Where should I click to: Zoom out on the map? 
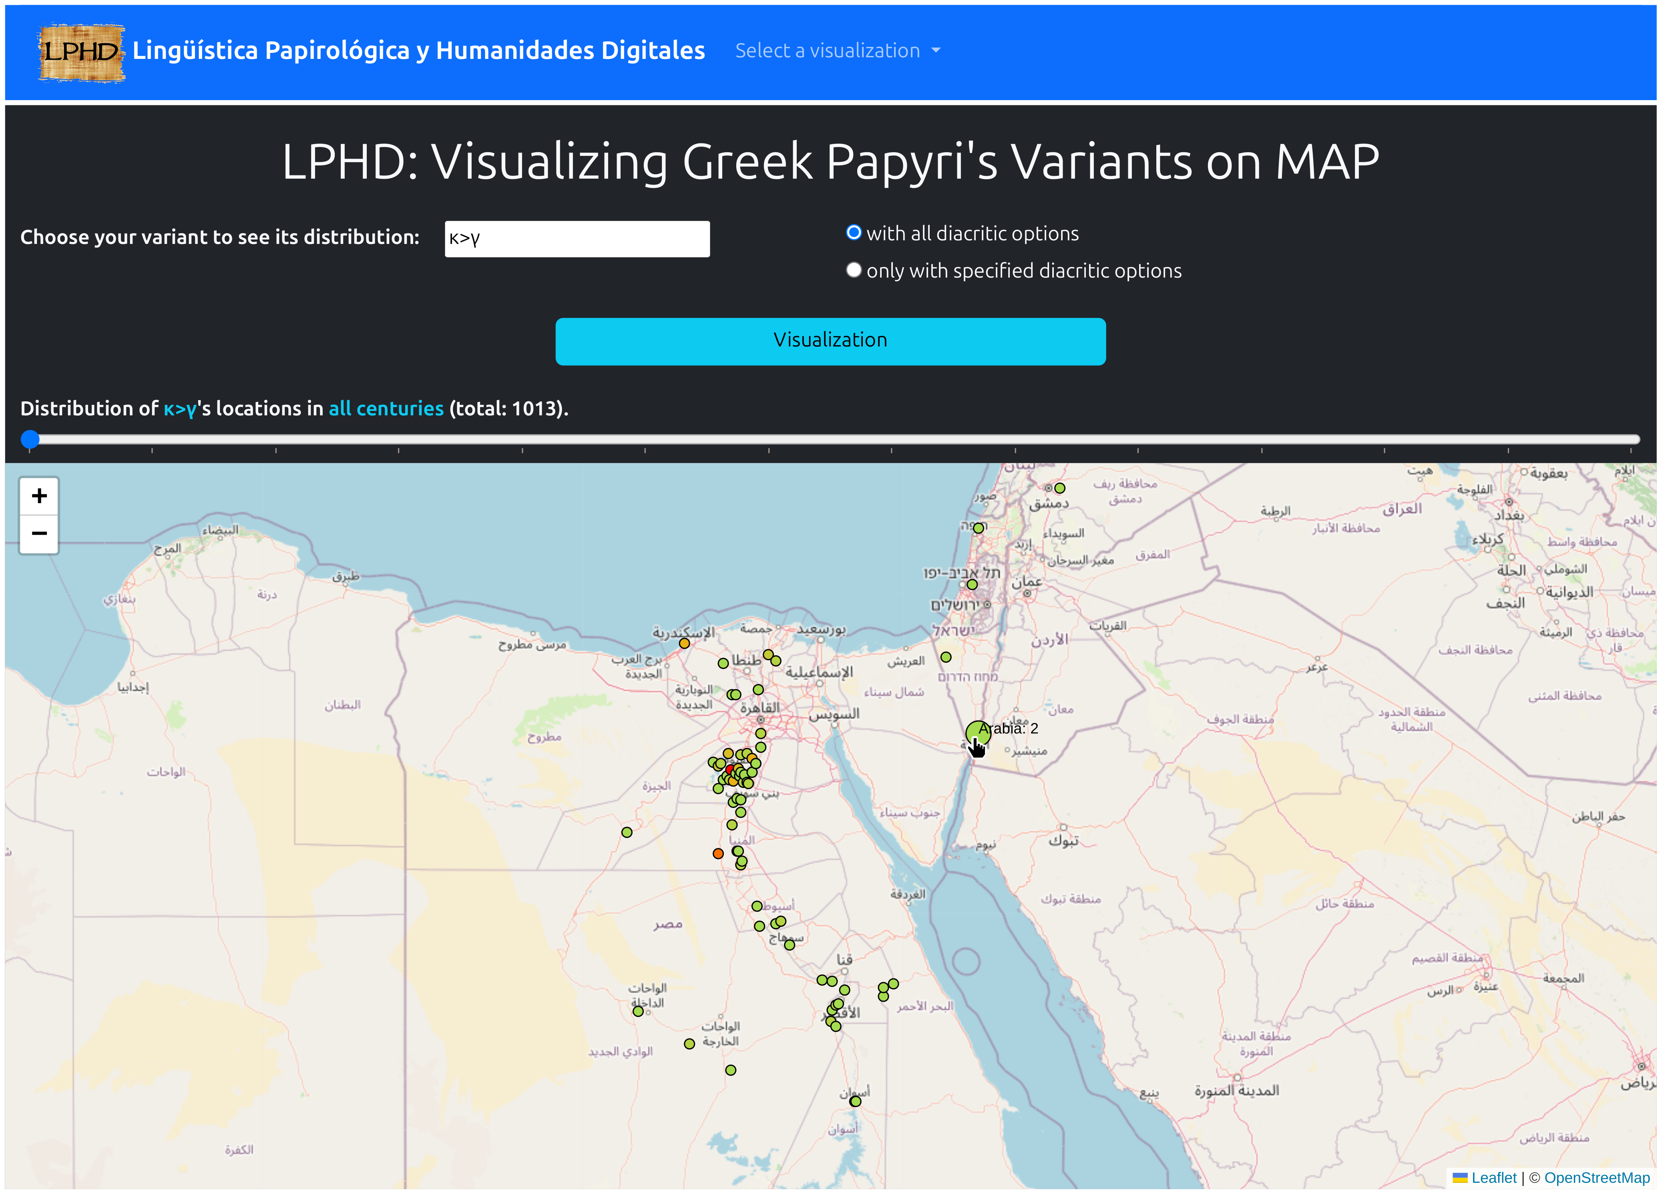39,534
